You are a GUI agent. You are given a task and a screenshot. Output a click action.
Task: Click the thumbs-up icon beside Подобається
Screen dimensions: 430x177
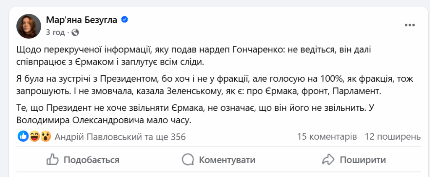point(52,159)
